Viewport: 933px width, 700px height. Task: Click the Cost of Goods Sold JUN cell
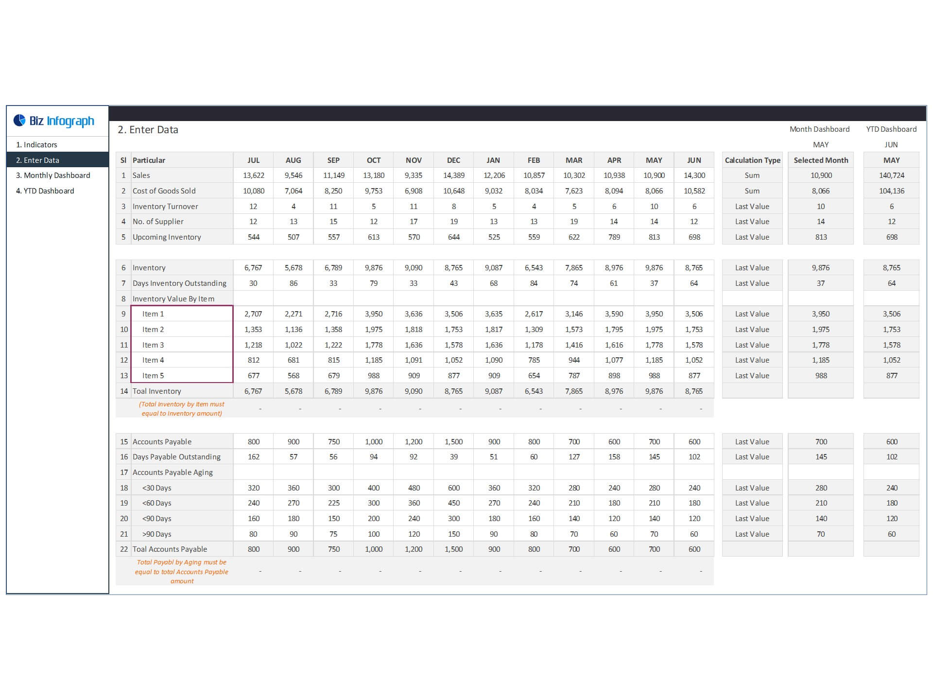click(694, 191)
